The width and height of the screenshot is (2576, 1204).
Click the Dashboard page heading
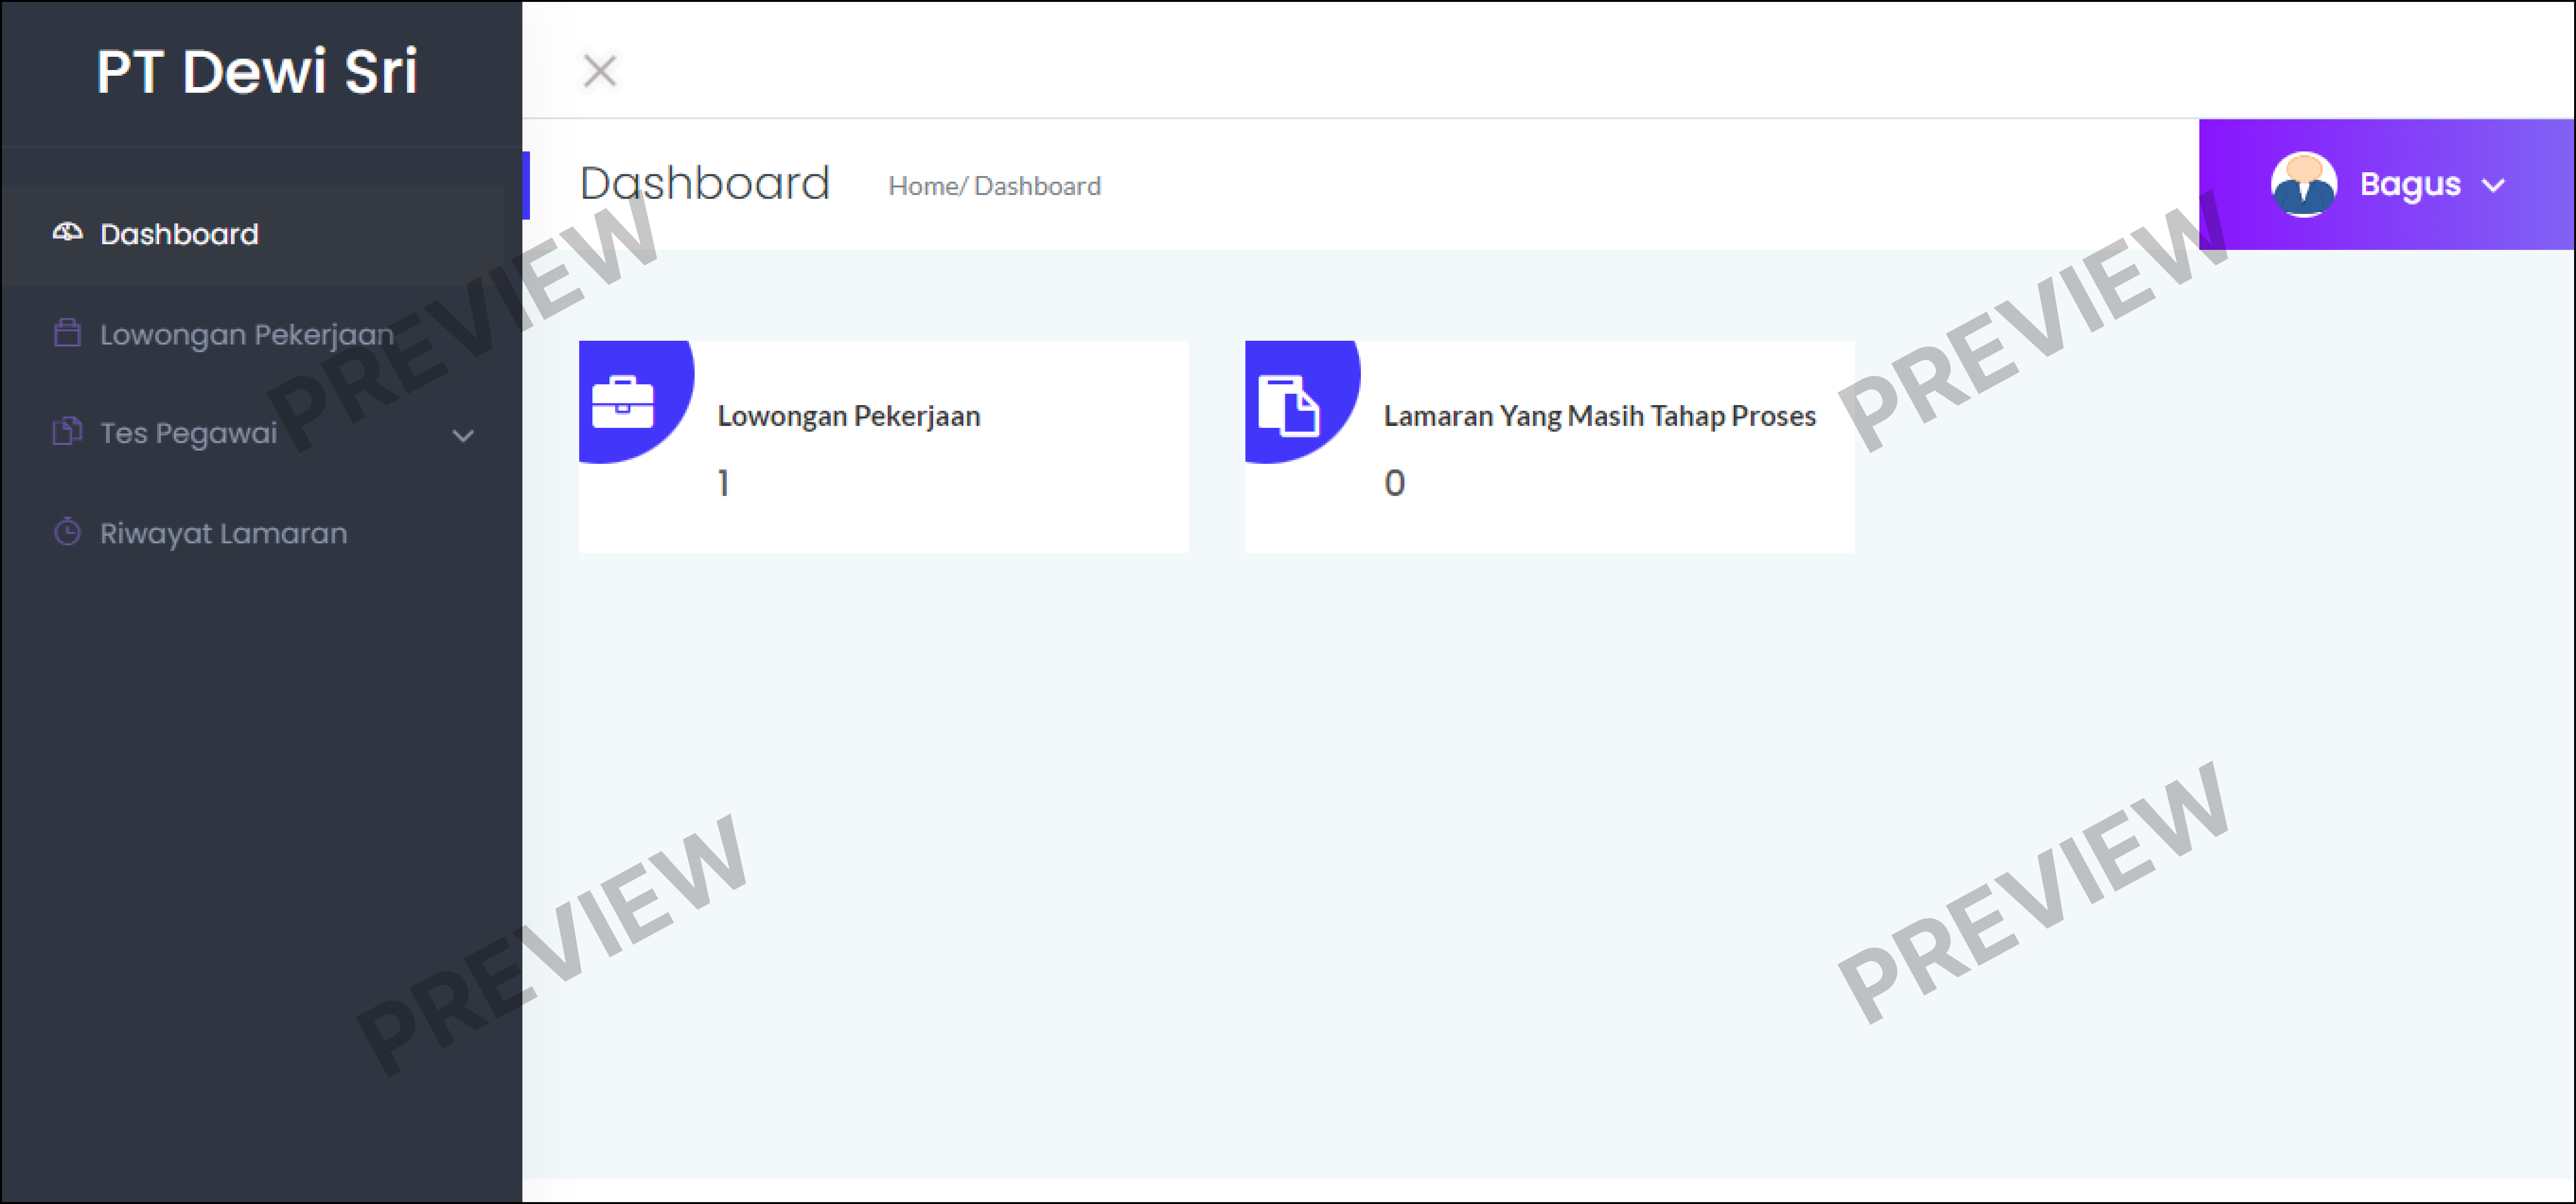click(x=705, y=184)
